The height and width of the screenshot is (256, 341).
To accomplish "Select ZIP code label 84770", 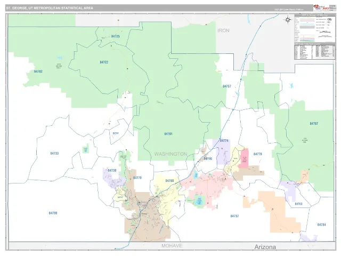I will pyautogui.click(x=137, y=178).
